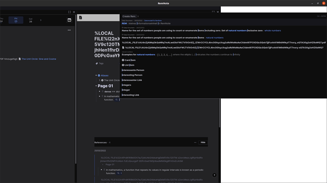
Task: Click the bullet of 'In mathematics' rem in Page 01
Action: (x=100, y=96)
